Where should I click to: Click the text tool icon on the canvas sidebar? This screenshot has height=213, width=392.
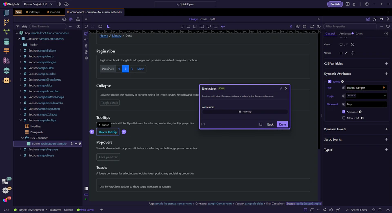[86, 40]
